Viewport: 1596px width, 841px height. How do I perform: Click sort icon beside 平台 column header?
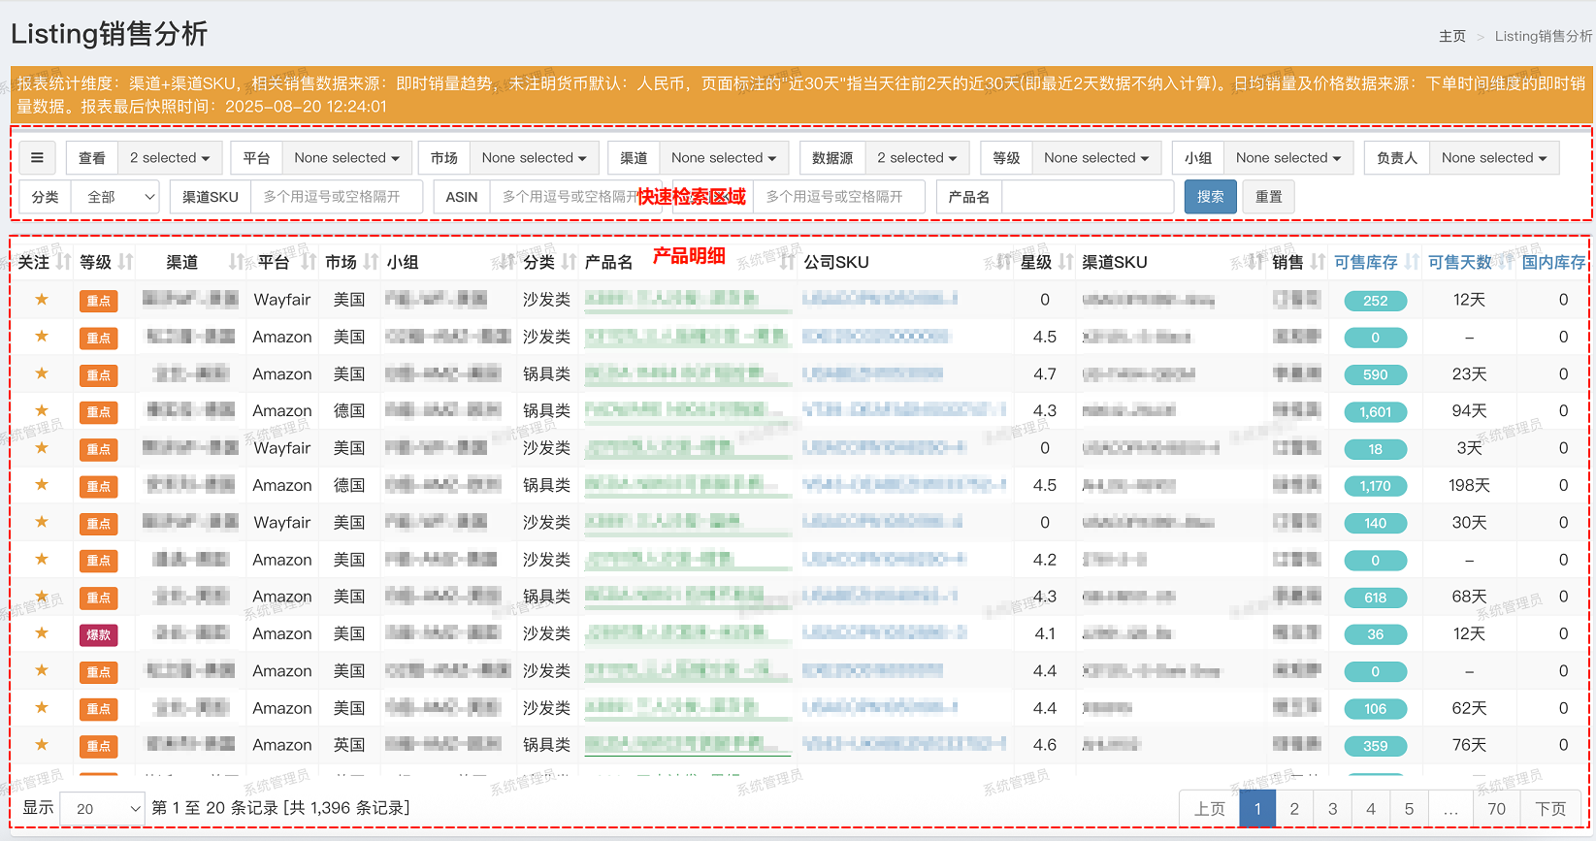(309, 262)
